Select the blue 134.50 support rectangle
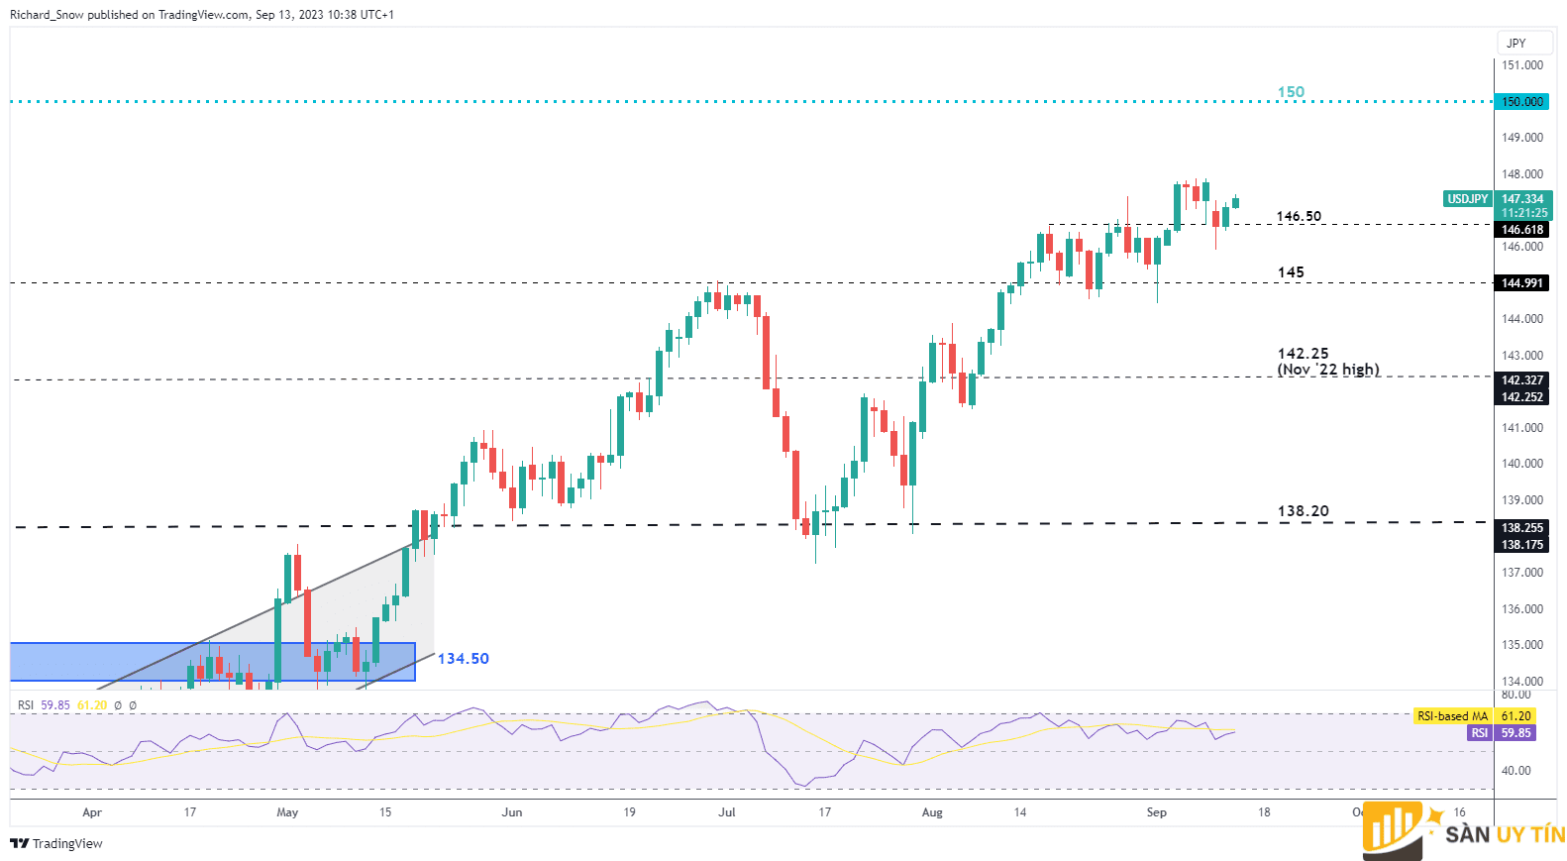1567x861 pixels. [x=213, y=662]
